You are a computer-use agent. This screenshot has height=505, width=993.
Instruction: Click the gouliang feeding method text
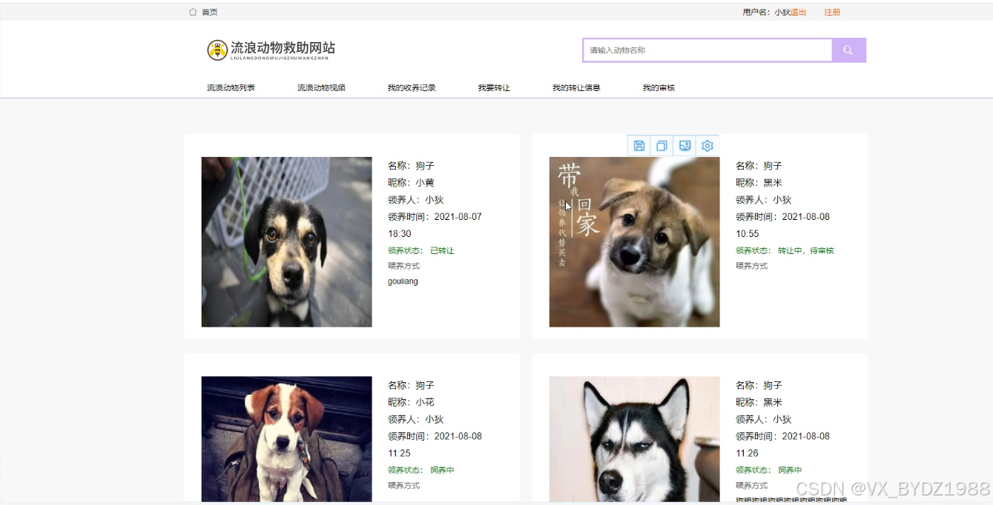tap(403, 281)
